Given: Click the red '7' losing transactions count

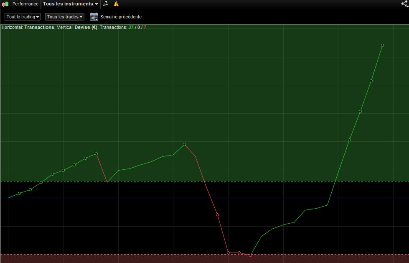Looking at the screenshot, I should [x=145, y=27].
